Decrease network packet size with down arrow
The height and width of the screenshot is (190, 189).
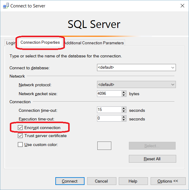point(124,95)
